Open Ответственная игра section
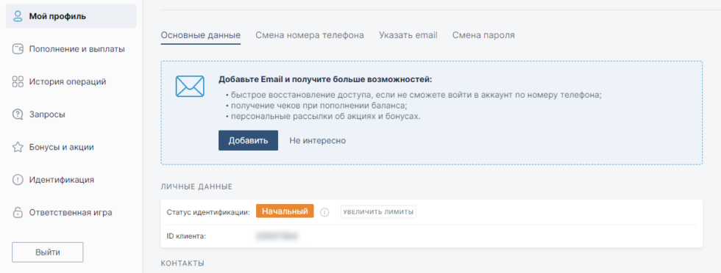The width and height of the screenshot is (721, 273). (71, 212)
